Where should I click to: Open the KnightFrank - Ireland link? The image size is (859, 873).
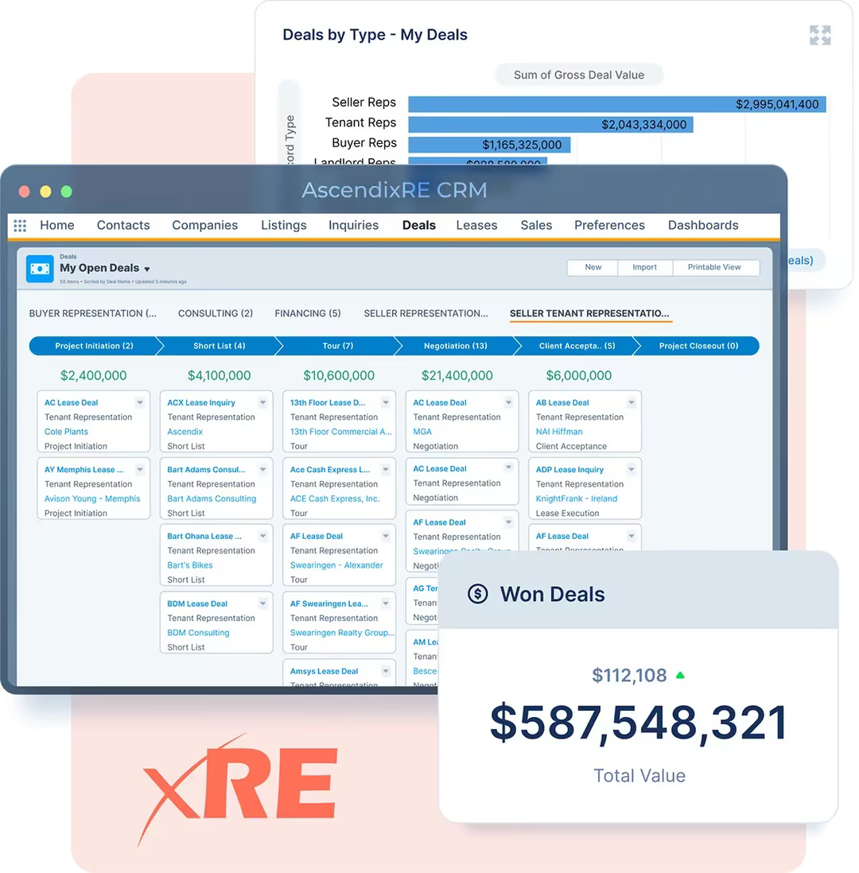[576, 499]
